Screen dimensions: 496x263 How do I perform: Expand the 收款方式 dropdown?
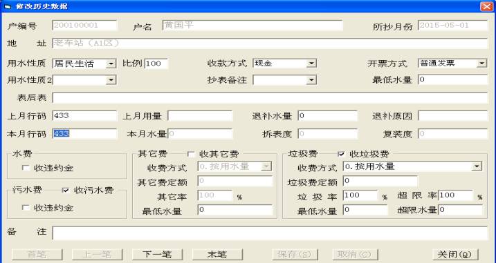point(311,64)
